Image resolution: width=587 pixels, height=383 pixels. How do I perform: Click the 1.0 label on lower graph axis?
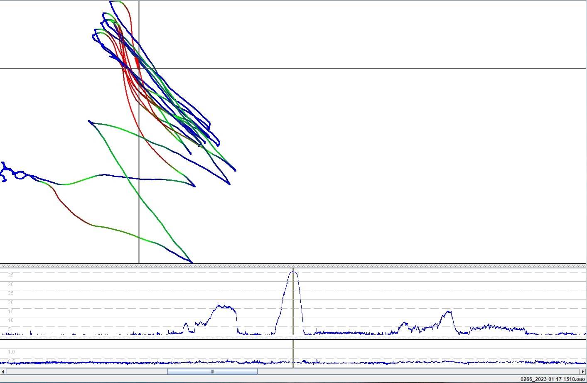pos(11,352)
